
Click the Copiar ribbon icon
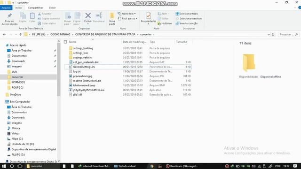pos(23,15)
